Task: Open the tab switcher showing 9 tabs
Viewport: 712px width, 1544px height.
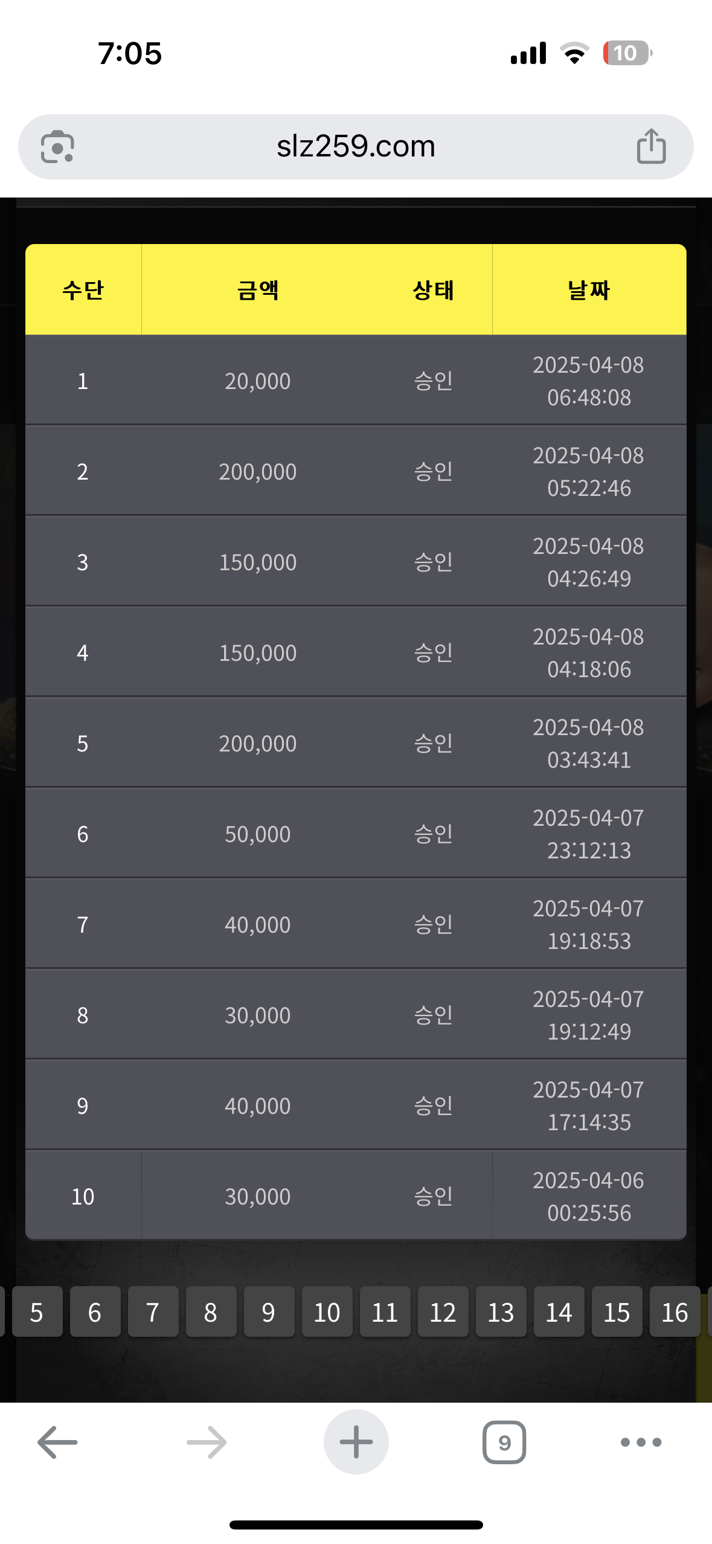Action: click(504, 1442)
